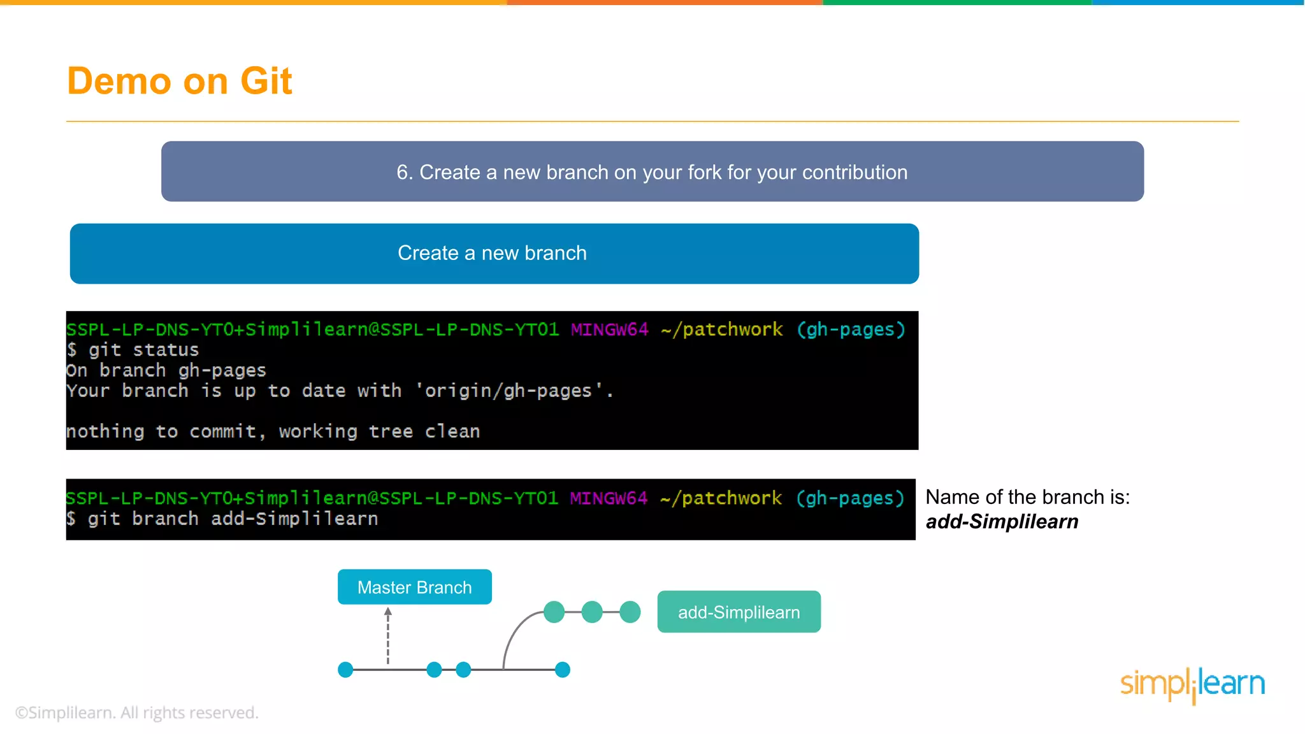Screen dimensions: 1305x734
Task: Click the green 'add-Simplilearn' branch label
Action: point(739,612)
